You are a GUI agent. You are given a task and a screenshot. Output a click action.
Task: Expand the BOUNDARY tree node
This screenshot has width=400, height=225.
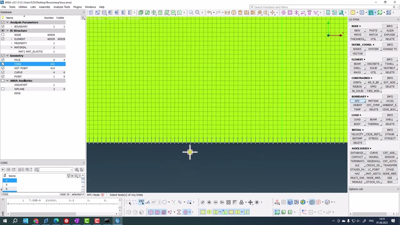click(x=12, y=27)
